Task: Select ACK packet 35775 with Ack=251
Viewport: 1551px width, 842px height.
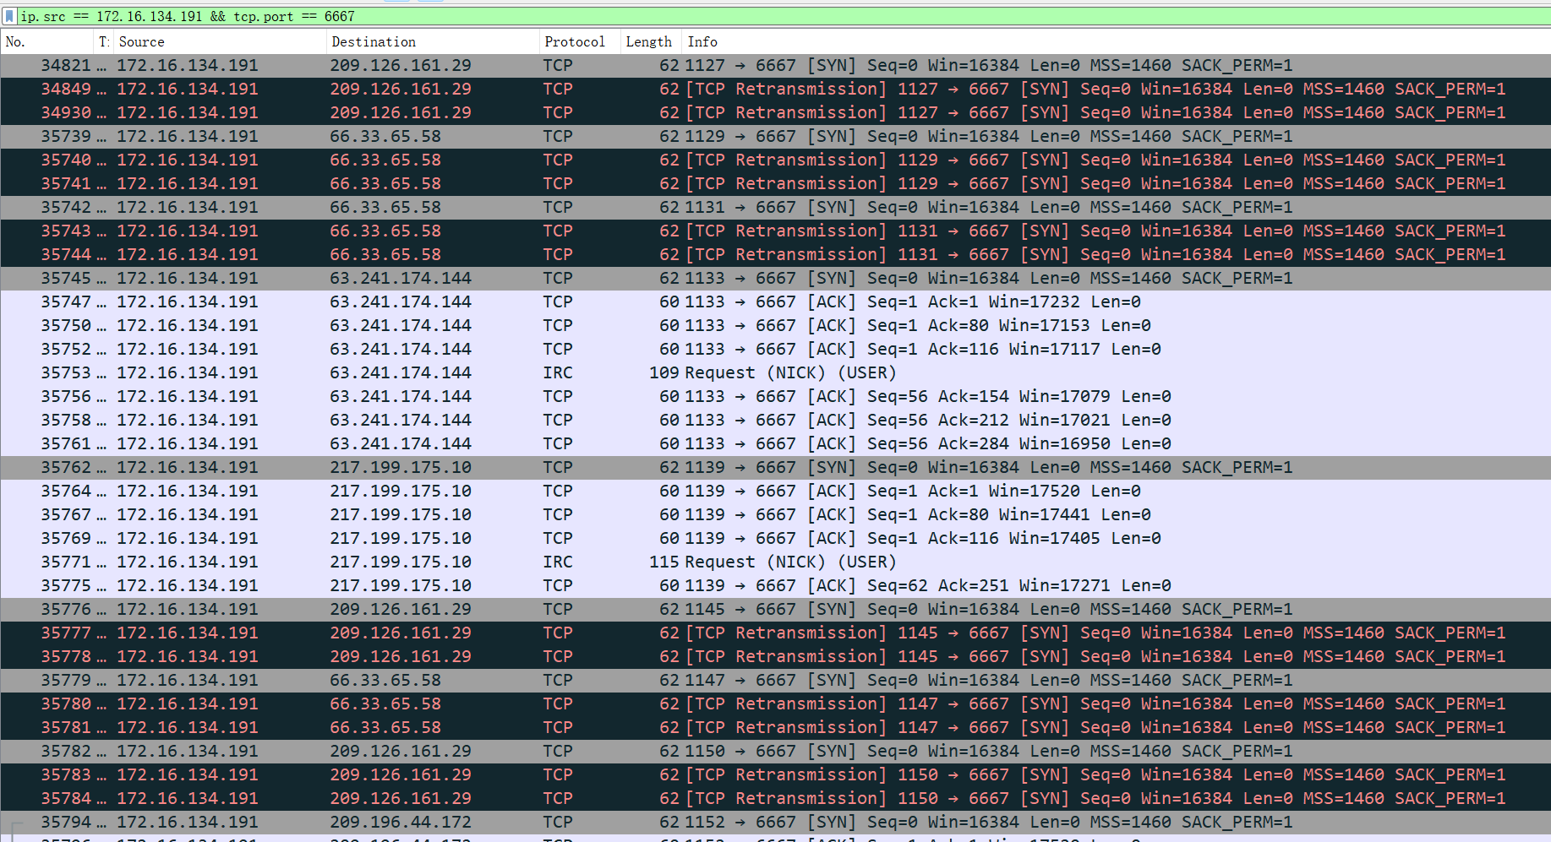Action: click(775, 585)
